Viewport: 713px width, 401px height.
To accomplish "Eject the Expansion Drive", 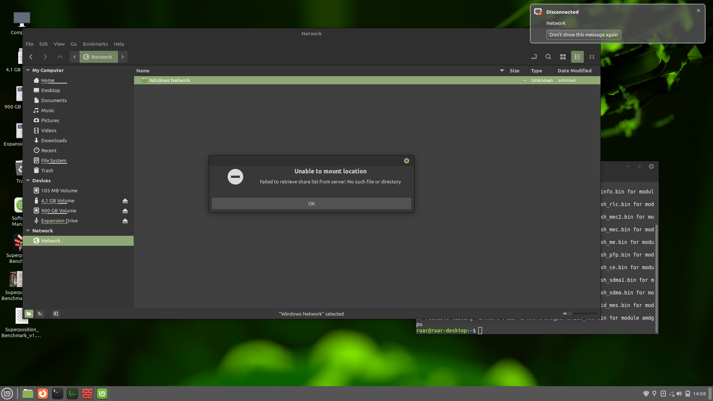I will click(x=125, y=221).
